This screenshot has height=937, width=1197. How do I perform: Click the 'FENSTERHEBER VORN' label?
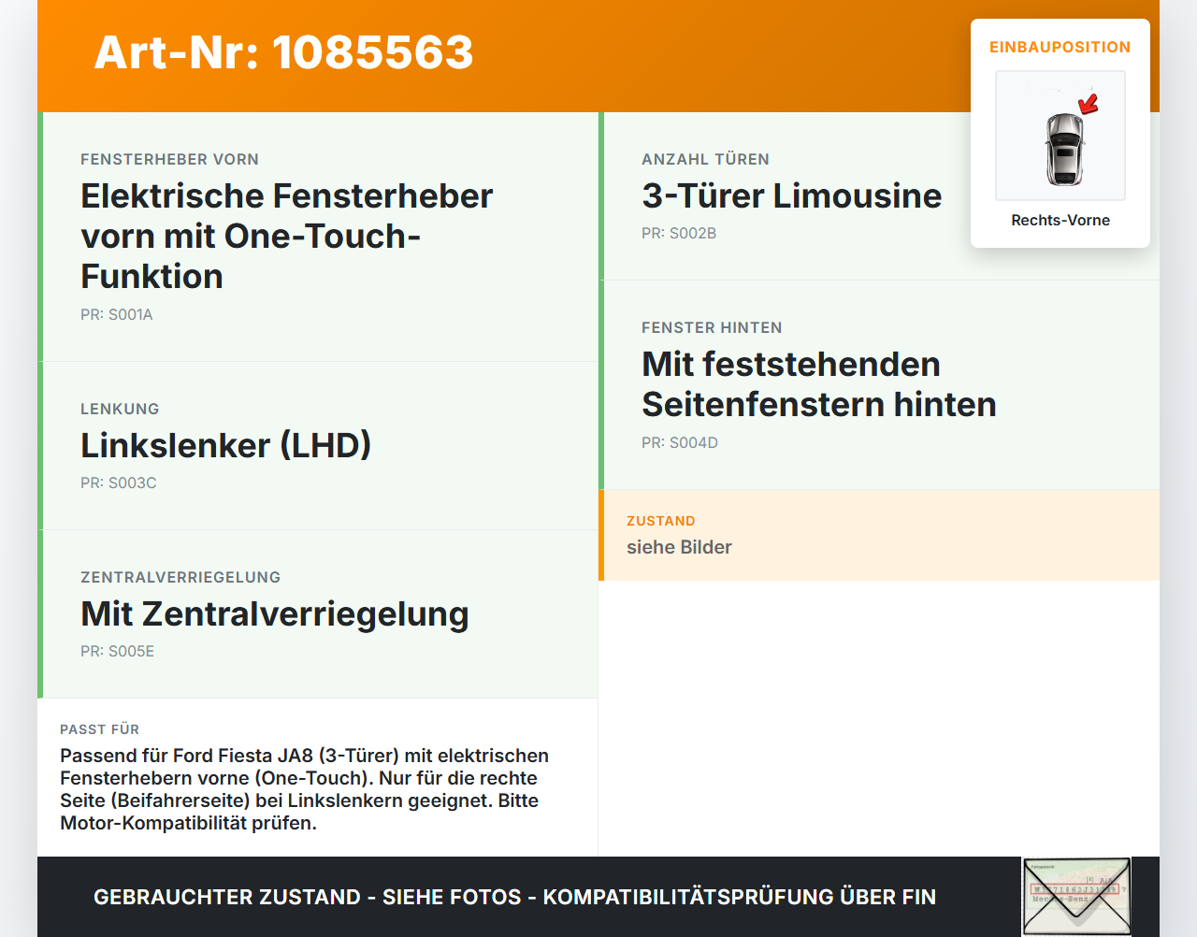pyautogui.click(x=169, y=159)
